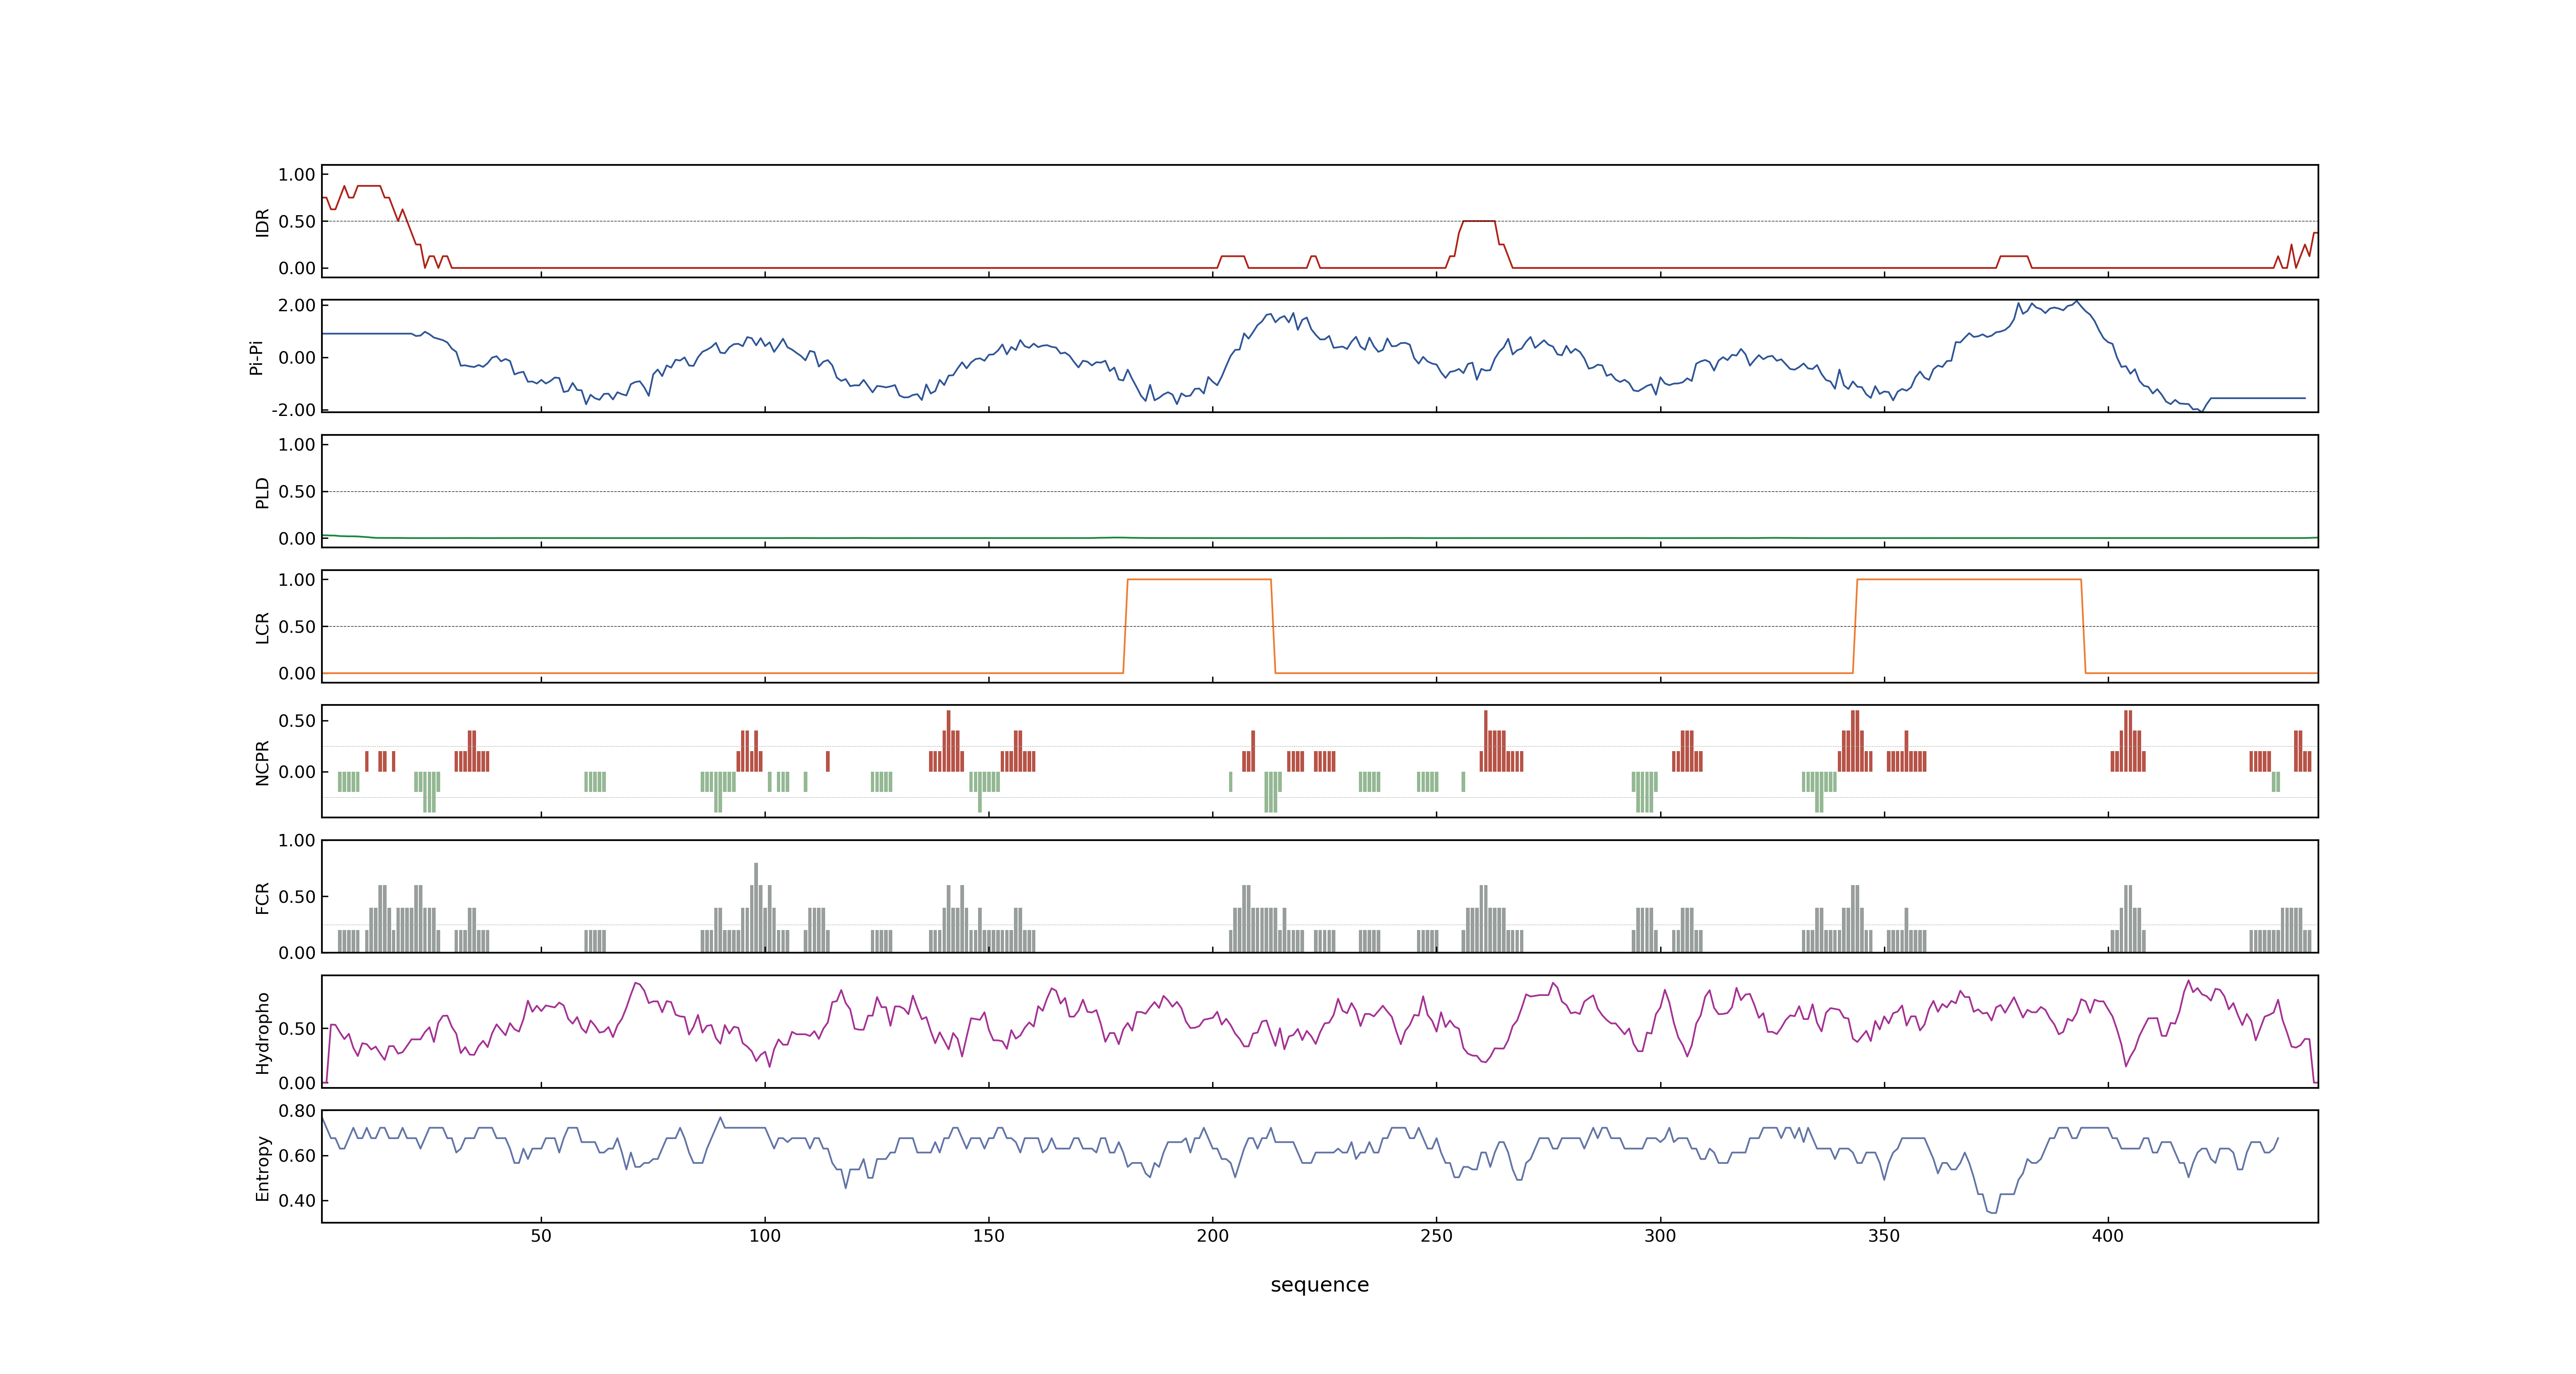Click x-axis tick label 50
Image resolution: width=2576 pixels, height=1374 pixels.
(x=541, y=1236)
